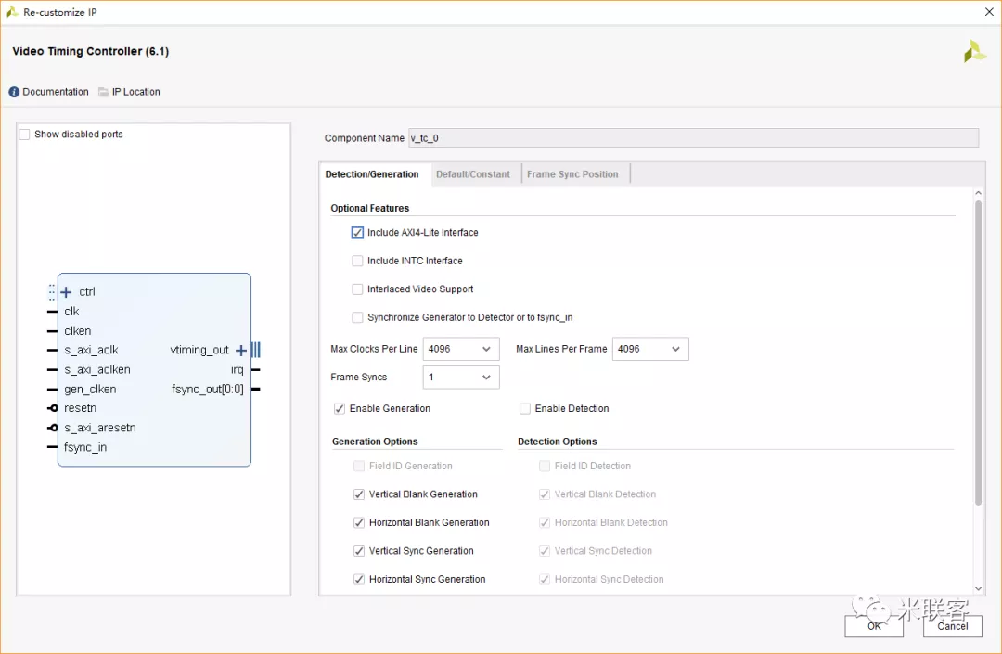Uncheck Include AXI4-Lite Interface
The image size is (1002, 654).
click(357, 233)
